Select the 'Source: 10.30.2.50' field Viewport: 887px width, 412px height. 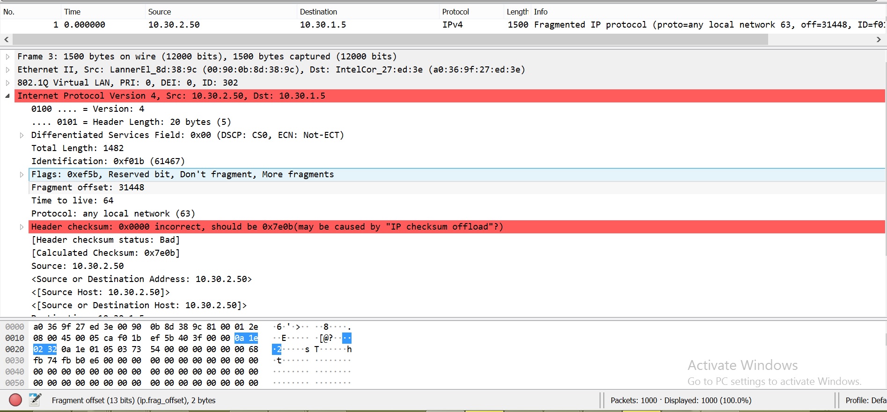(x=78, y=266)
